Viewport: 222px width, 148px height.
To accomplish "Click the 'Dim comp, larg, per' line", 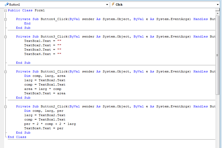I will point(44,111).
